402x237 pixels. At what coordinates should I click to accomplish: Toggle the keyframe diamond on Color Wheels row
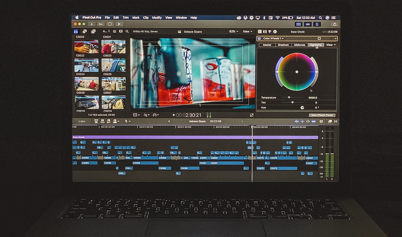331,38
